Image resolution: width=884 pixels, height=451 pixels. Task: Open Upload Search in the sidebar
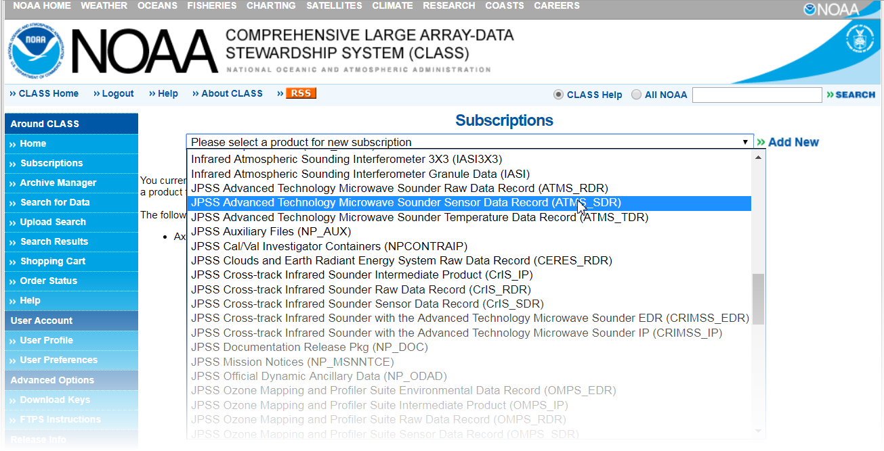coord(71,222)
